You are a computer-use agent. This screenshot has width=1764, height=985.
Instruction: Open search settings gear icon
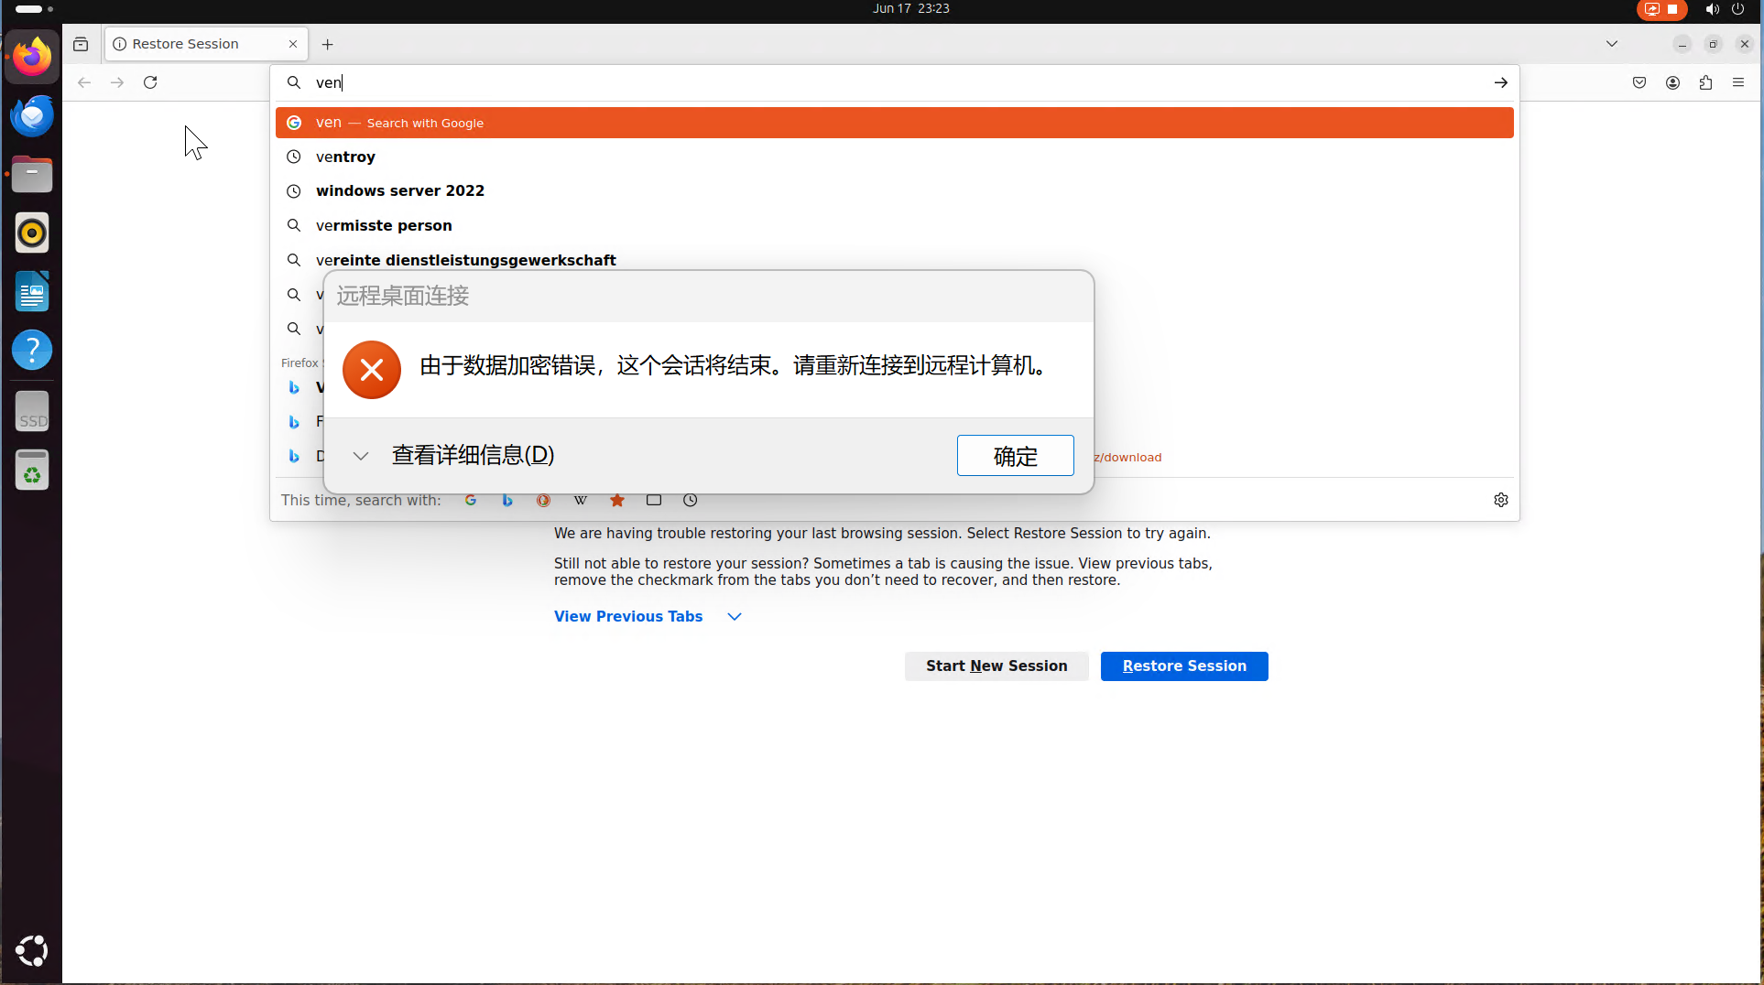point(1501,500)
